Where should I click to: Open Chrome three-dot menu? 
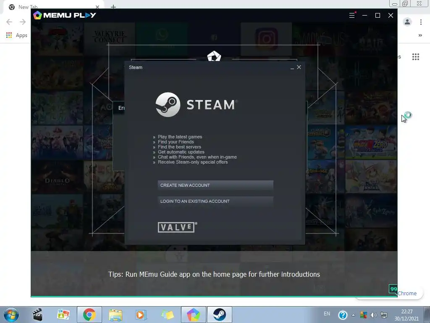421,22
